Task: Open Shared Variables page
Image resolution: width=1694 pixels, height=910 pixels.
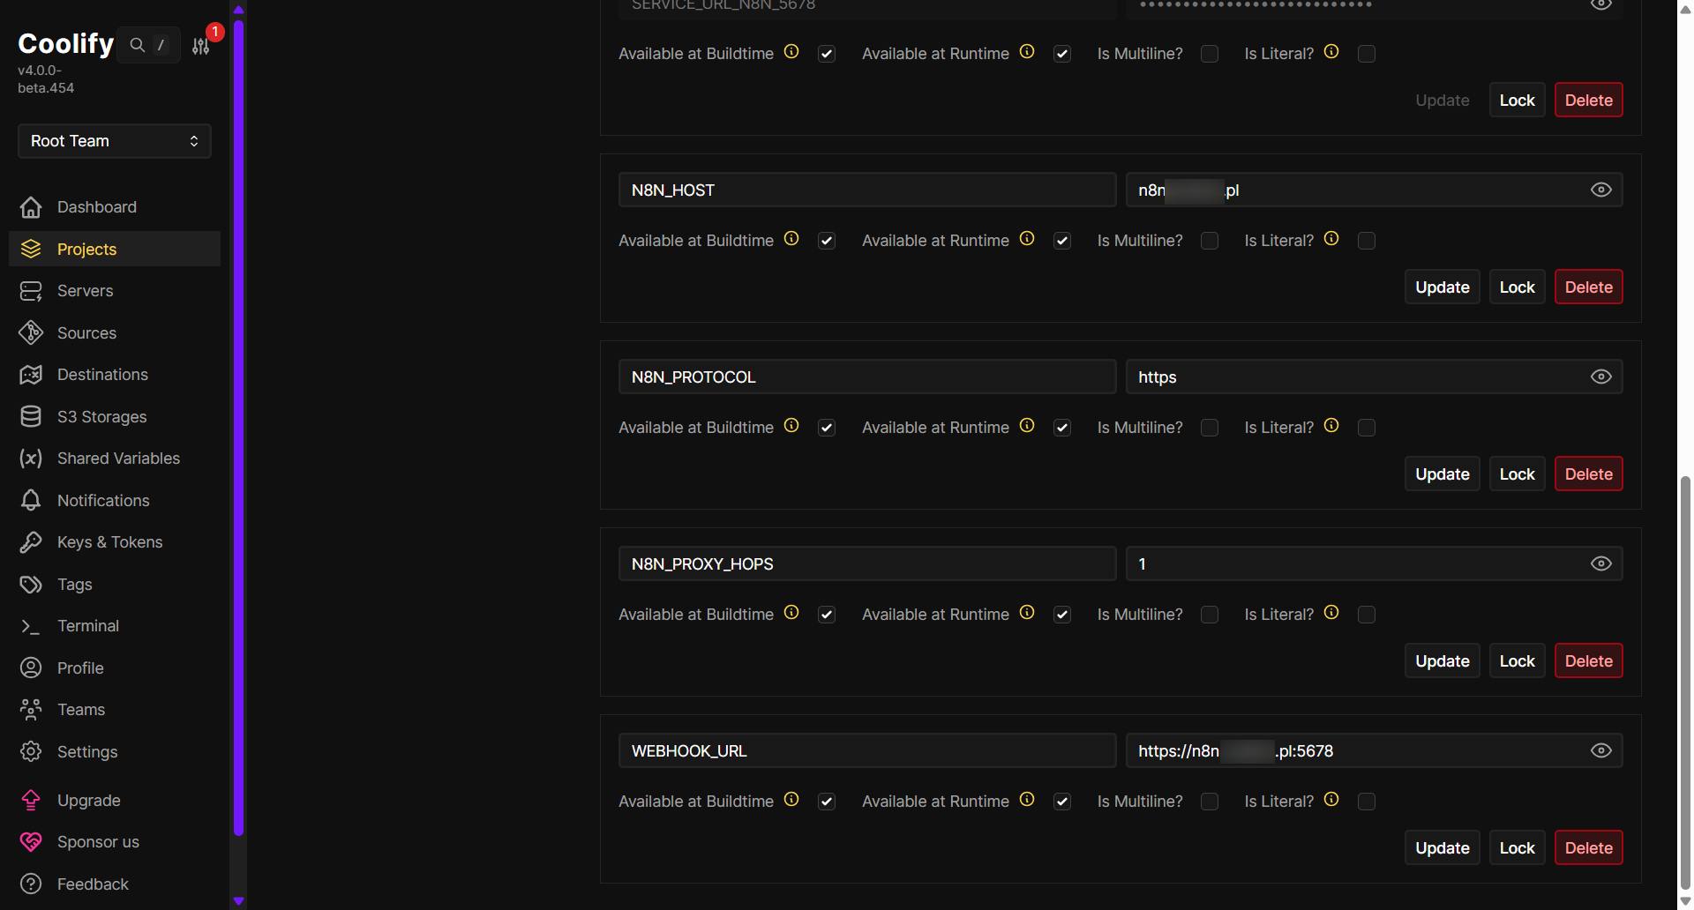Action: coord(115,459)
